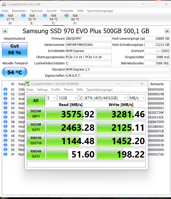Viewport: 171px width, 199px height.
Task: Click the CrystalDiskMark app icon in title bar
Action: (27, 84)
